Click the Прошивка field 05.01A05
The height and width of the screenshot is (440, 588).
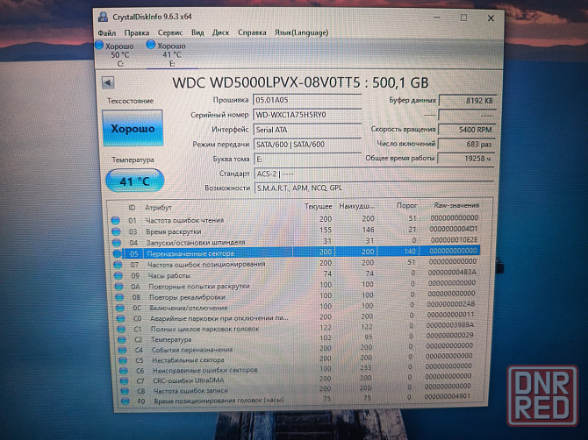[307, 100]
